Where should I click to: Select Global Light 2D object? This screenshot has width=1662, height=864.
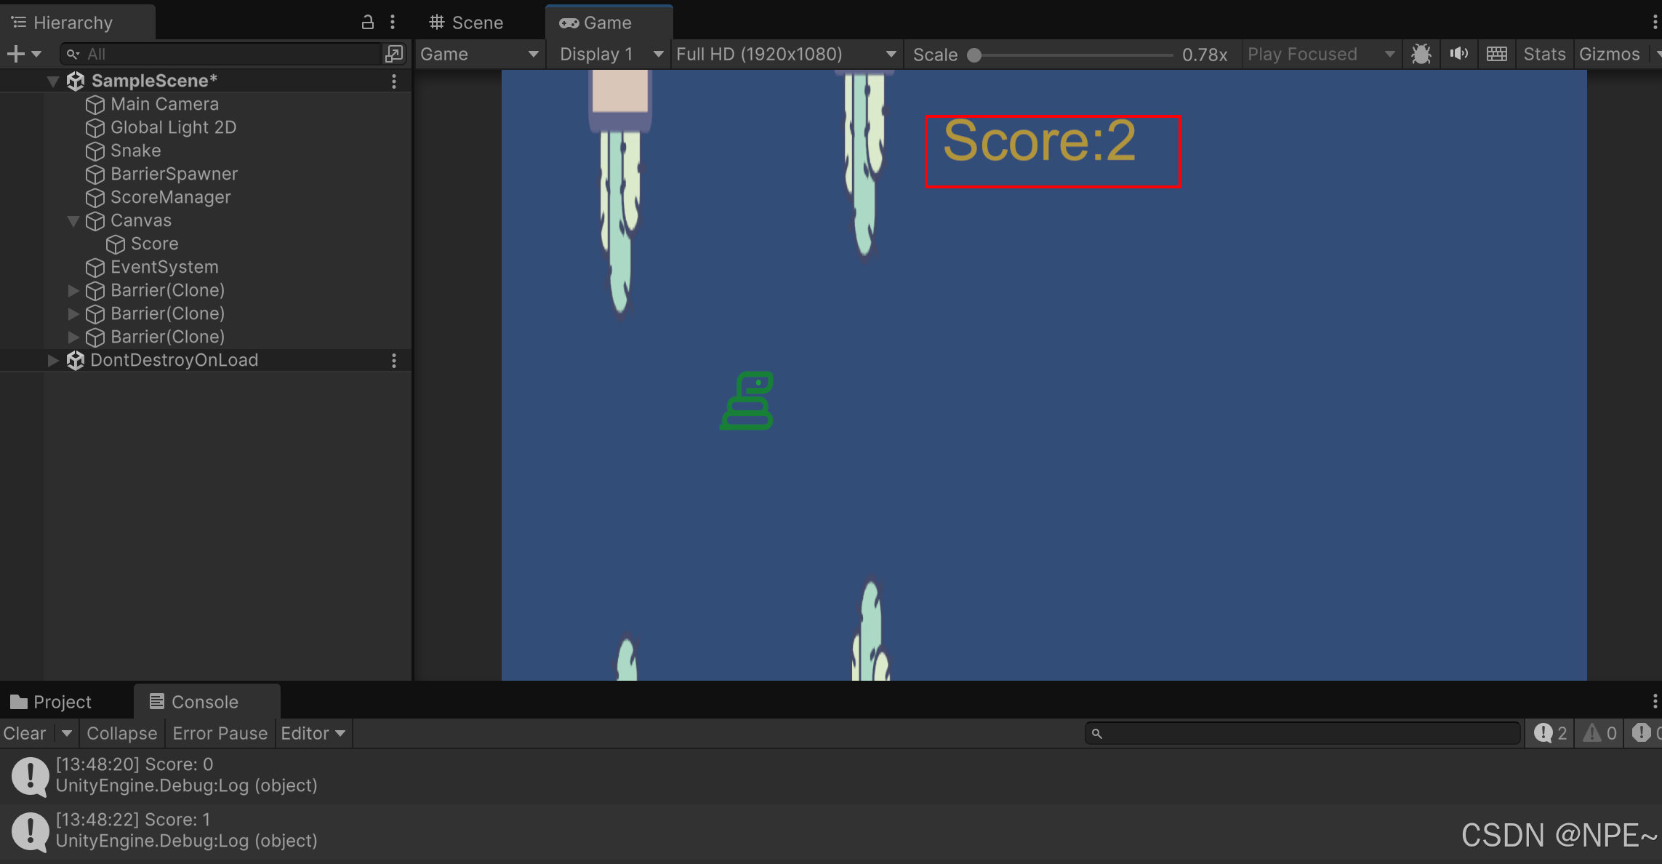(x=173, y=127)
